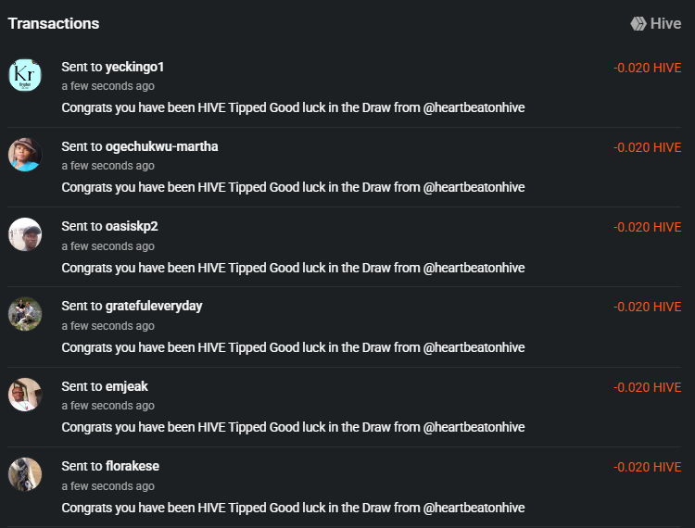Image resolution: width=695 pixels, height=528 pixels.
Task: Select memo text of gratefuleveryday transaction
Action: pyautogui.click(x=293, y=347)
